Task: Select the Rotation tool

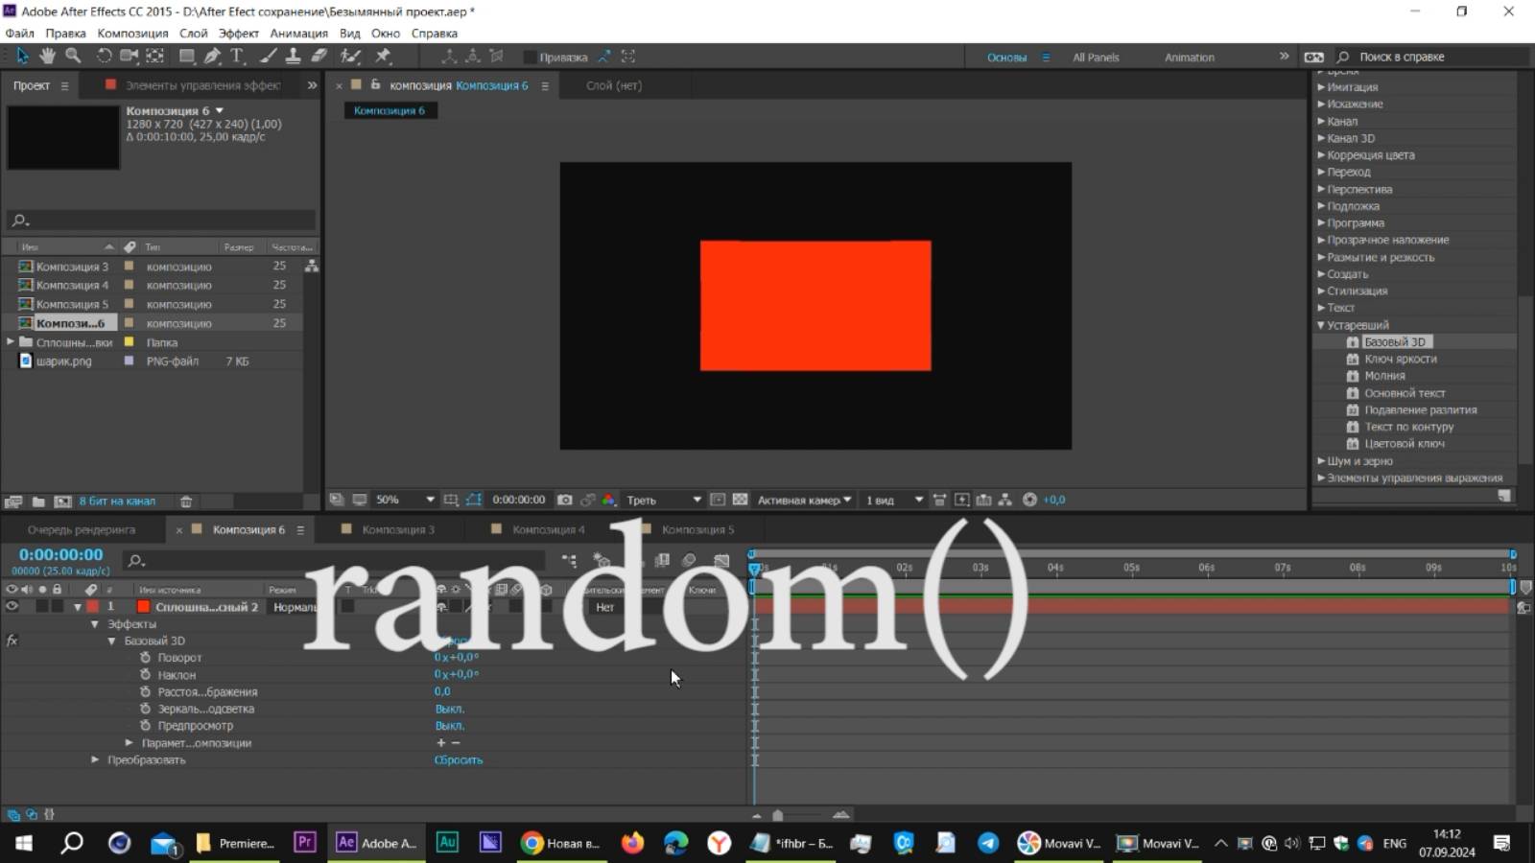Action: coord(104,57)
